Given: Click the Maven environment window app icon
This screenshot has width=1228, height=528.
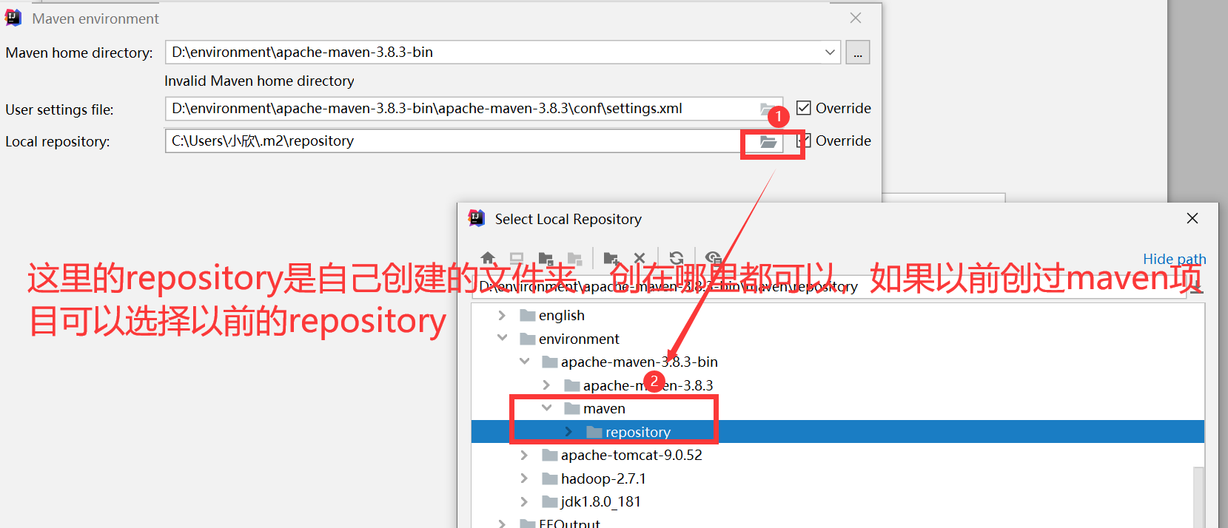Looking at the screenshot, I should click(x=13, y=18).
